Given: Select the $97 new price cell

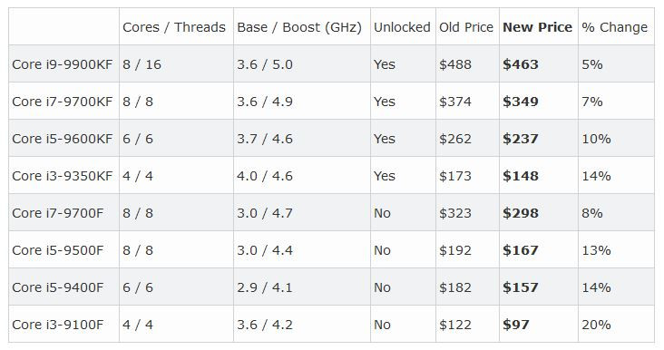Looking at the screenshot, I should coord(516,325).
